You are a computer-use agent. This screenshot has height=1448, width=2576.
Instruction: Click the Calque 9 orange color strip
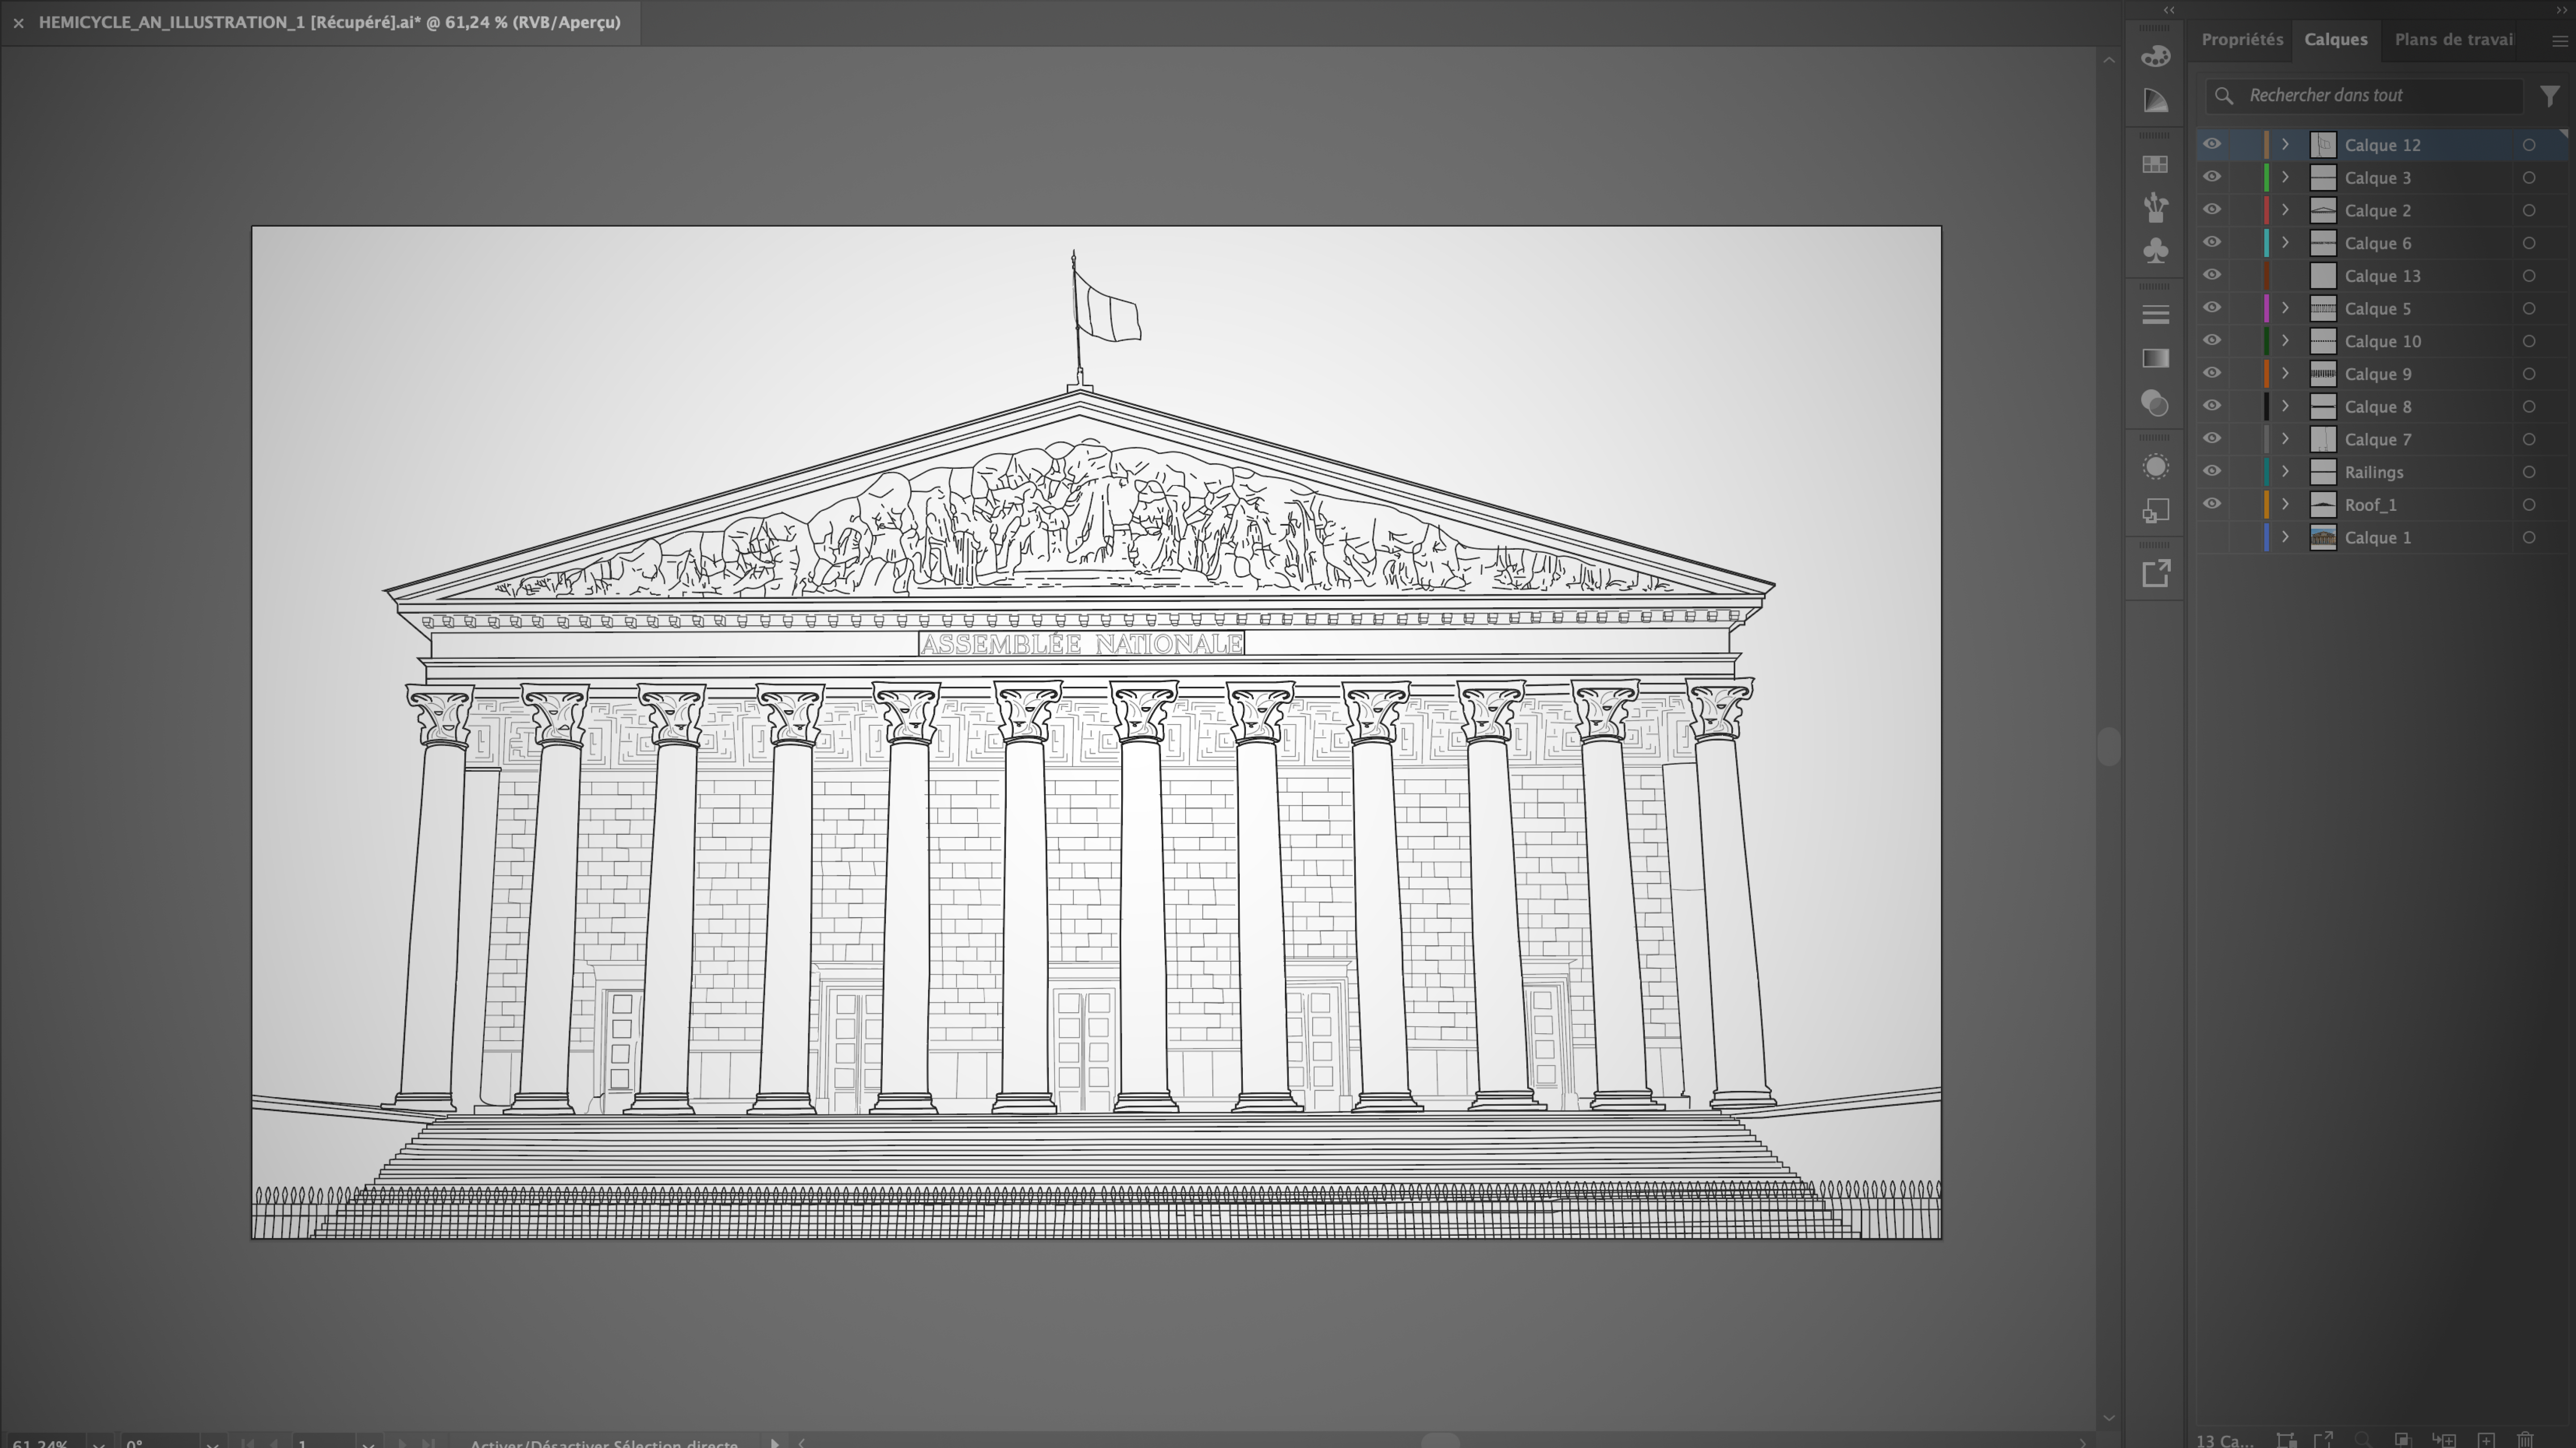[x=2265, y=374]
